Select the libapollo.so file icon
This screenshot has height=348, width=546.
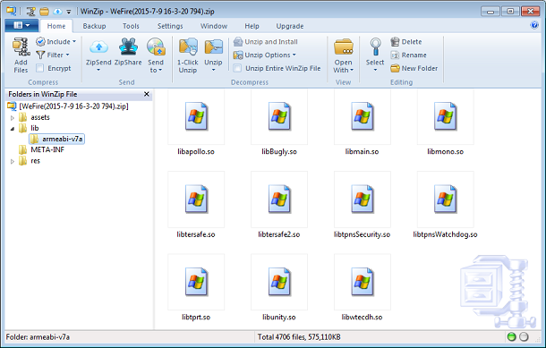(196, 116)
